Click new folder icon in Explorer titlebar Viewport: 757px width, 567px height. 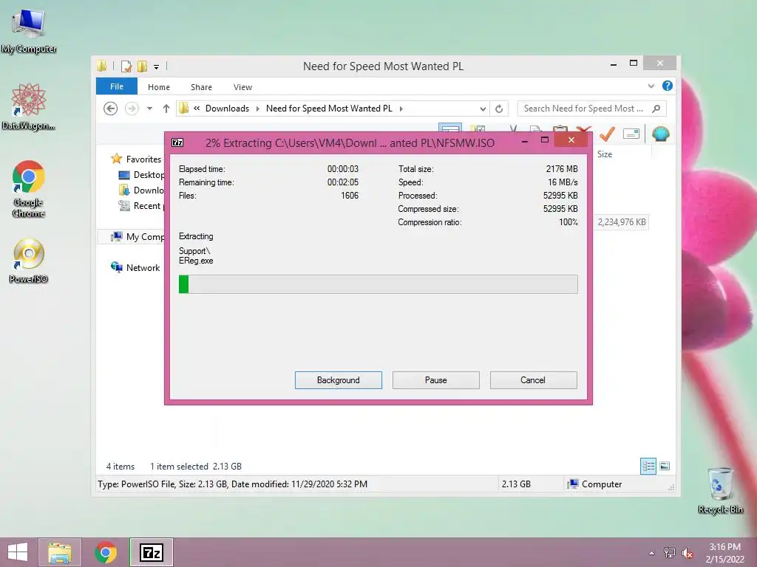pos(142,66)
